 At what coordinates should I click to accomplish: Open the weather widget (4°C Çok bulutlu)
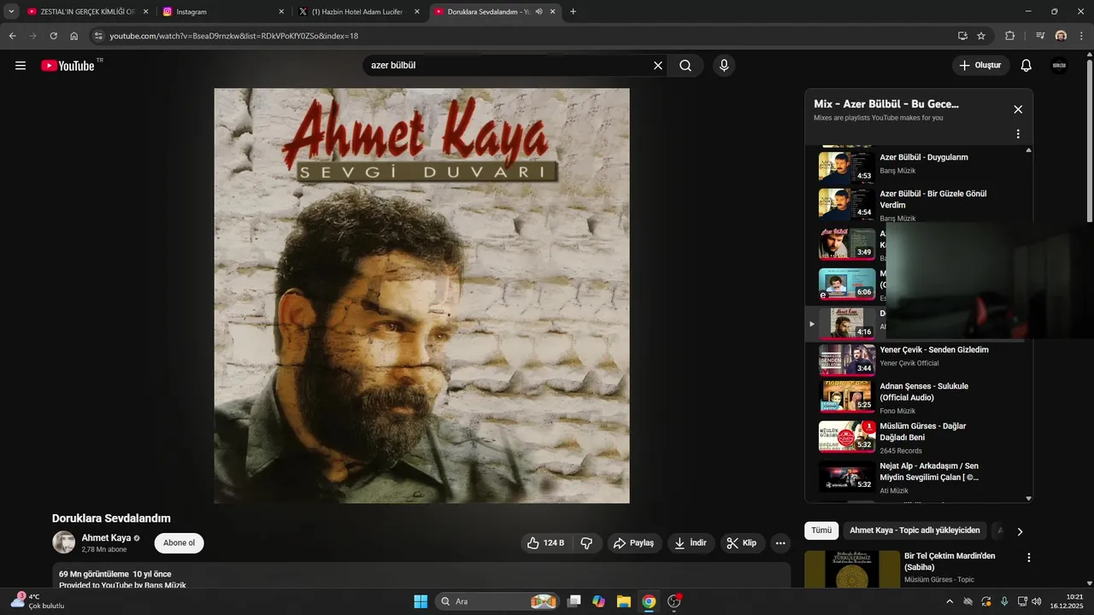click(38, 601)
